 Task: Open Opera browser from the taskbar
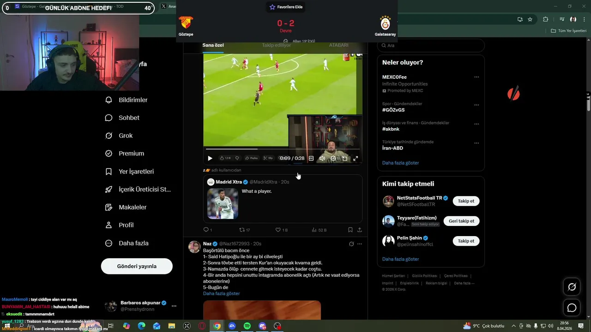(x=202, y=326)
